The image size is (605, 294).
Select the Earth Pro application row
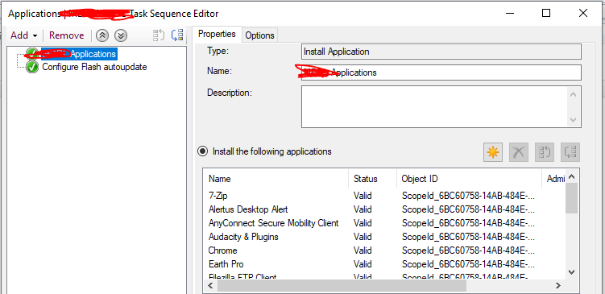[x=384, y=264]
